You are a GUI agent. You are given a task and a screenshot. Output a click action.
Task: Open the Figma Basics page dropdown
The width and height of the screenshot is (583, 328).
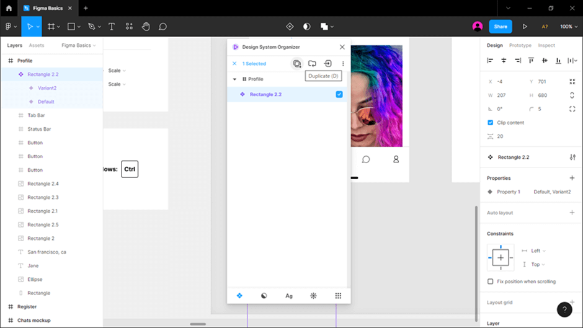78,45
